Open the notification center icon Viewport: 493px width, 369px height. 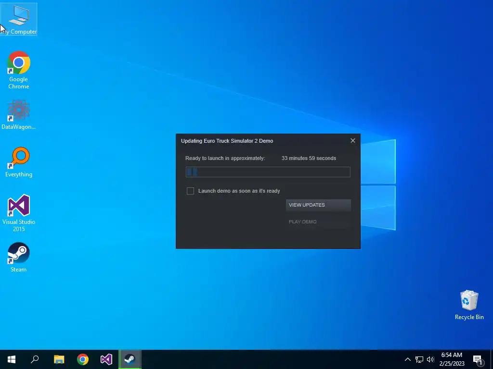(x=478, y=359)
